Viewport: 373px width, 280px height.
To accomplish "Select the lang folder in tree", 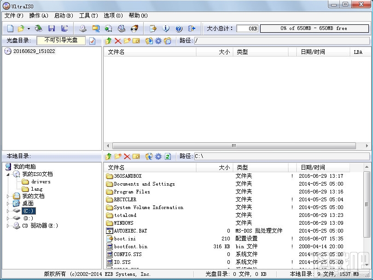I will (x=37, y=189).
